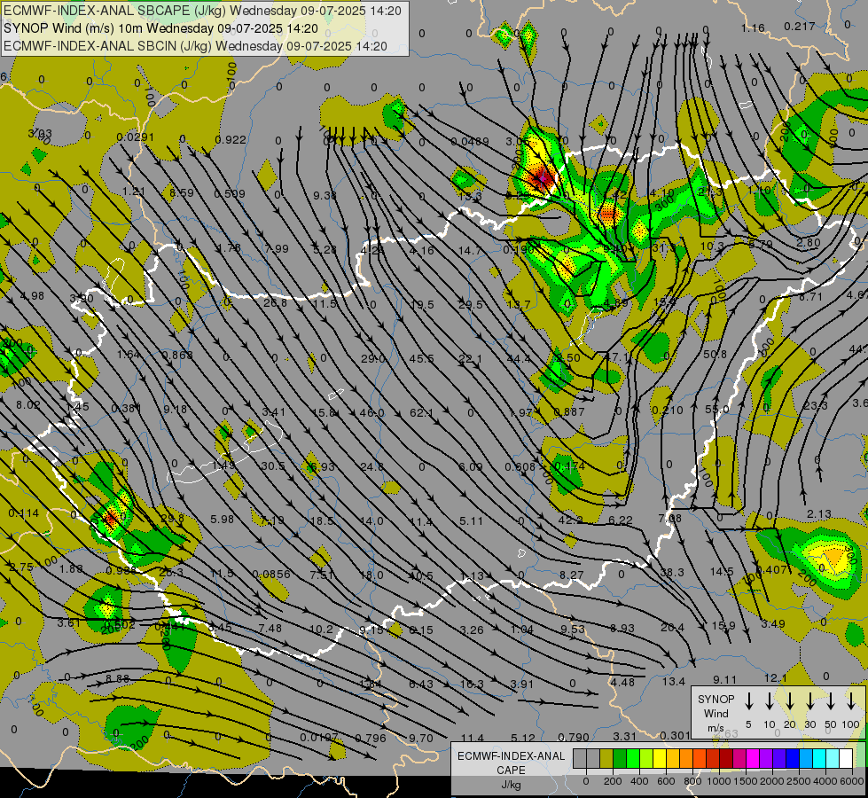This screenshot has width=868, height=798.
Task: Click the '0.0197' value near bottom
Action: 319,738
